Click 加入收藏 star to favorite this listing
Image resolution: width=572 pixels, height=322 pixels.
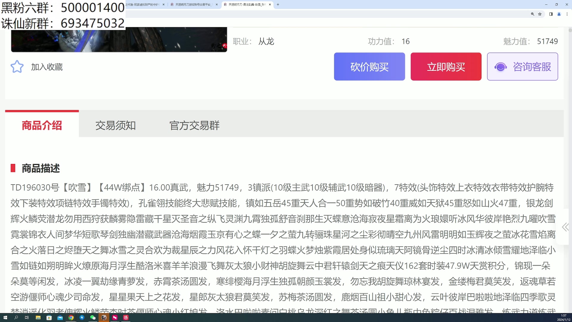(17, 66)
